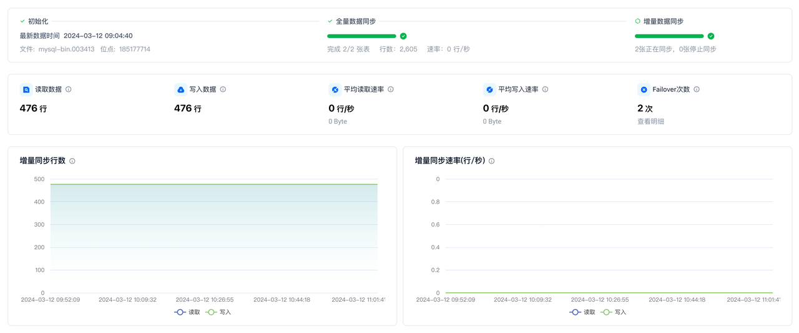The image size is (799, 333).
Task: Select the 增量数据同步 step label
Action: tap(663, 21)
